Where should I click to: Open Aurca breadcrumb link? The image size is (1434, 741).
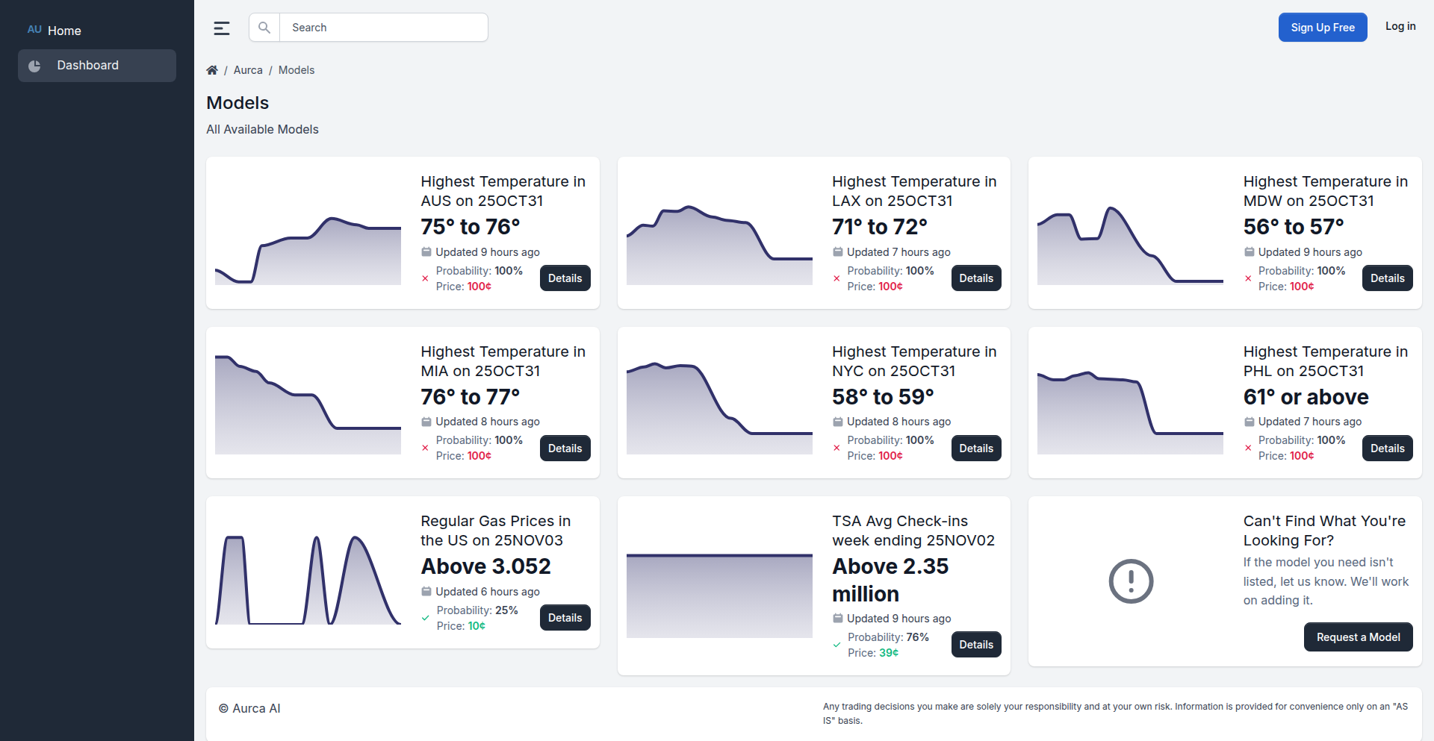point(248,70)
